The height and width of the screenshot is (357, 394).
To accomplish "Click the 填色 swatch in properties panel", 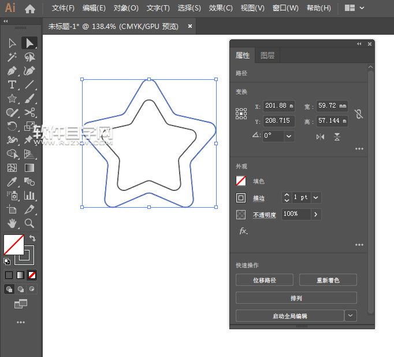I will pyautogui.click(x=241, y=181).
